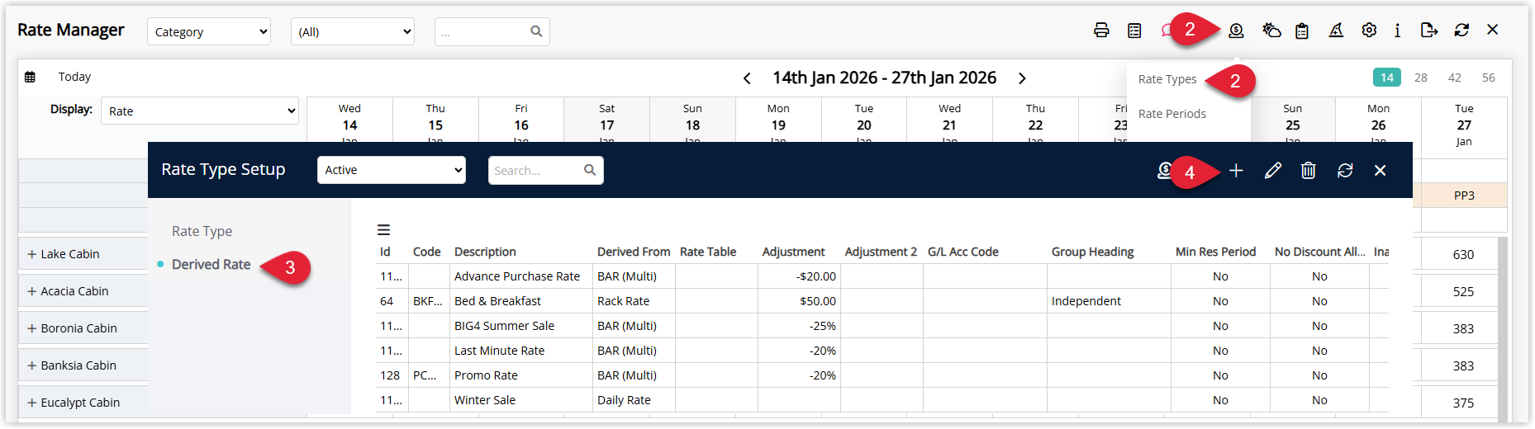Select Rate Periods from the menu

pos(1172,114)
